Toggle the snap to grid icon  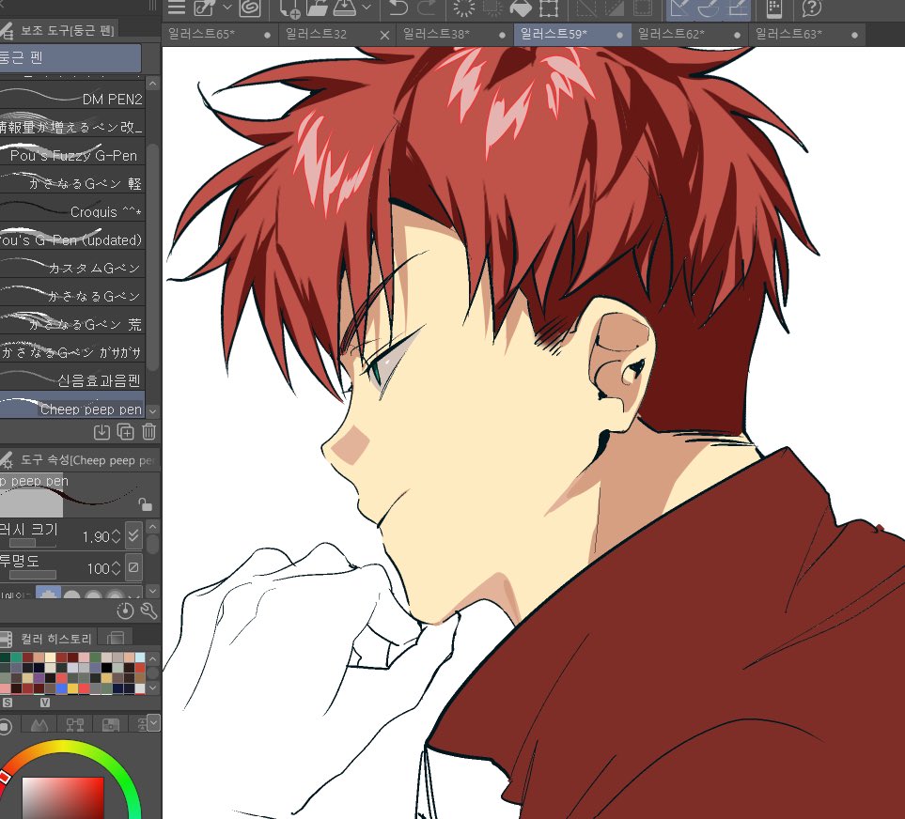click(x=737, y=8)
